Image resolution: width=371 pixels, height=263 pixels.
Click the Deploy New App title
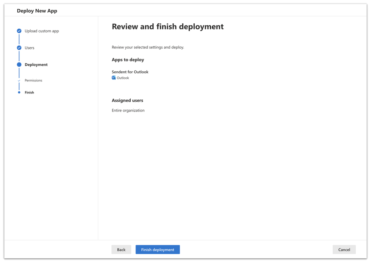click(37, 11)
